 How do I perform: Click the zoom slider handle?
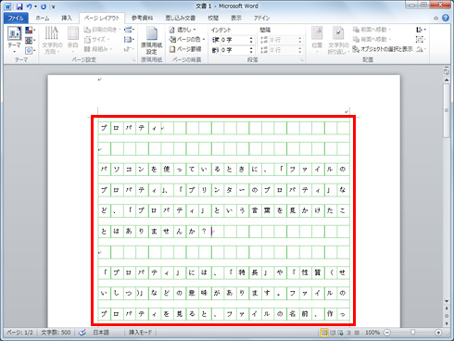412,333
